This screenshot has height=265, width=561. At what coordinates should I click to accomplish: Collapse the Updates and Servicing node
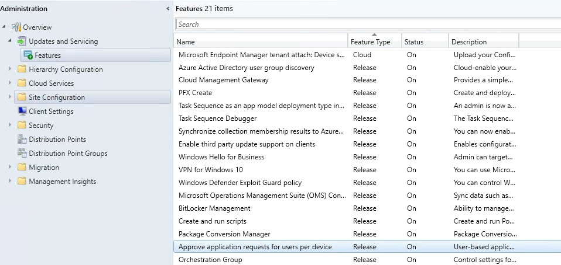click(x=10, y=41)
